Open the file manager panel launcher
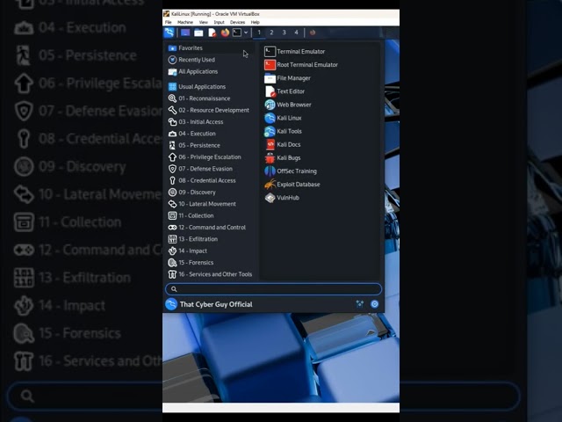The image size is (562, 422). coord(198,33)
